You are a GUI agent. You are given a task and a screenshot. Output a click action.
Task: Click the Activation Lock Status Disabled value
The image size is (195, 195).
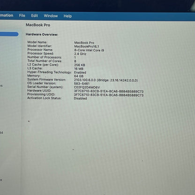click(80, 98)
